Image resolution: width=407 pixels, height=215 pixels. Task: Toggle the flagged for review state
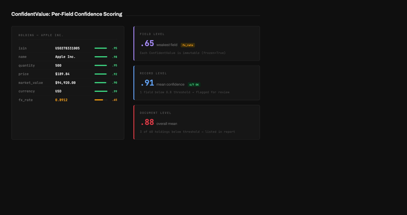pos(185,92)
